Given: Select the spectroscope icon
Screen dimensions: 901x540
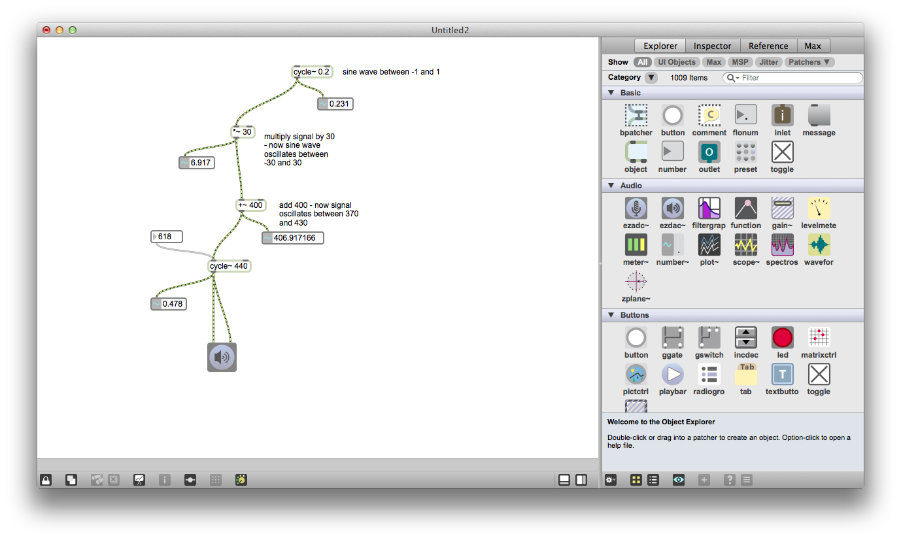Looking at the screenshot, I should (783, 245).
